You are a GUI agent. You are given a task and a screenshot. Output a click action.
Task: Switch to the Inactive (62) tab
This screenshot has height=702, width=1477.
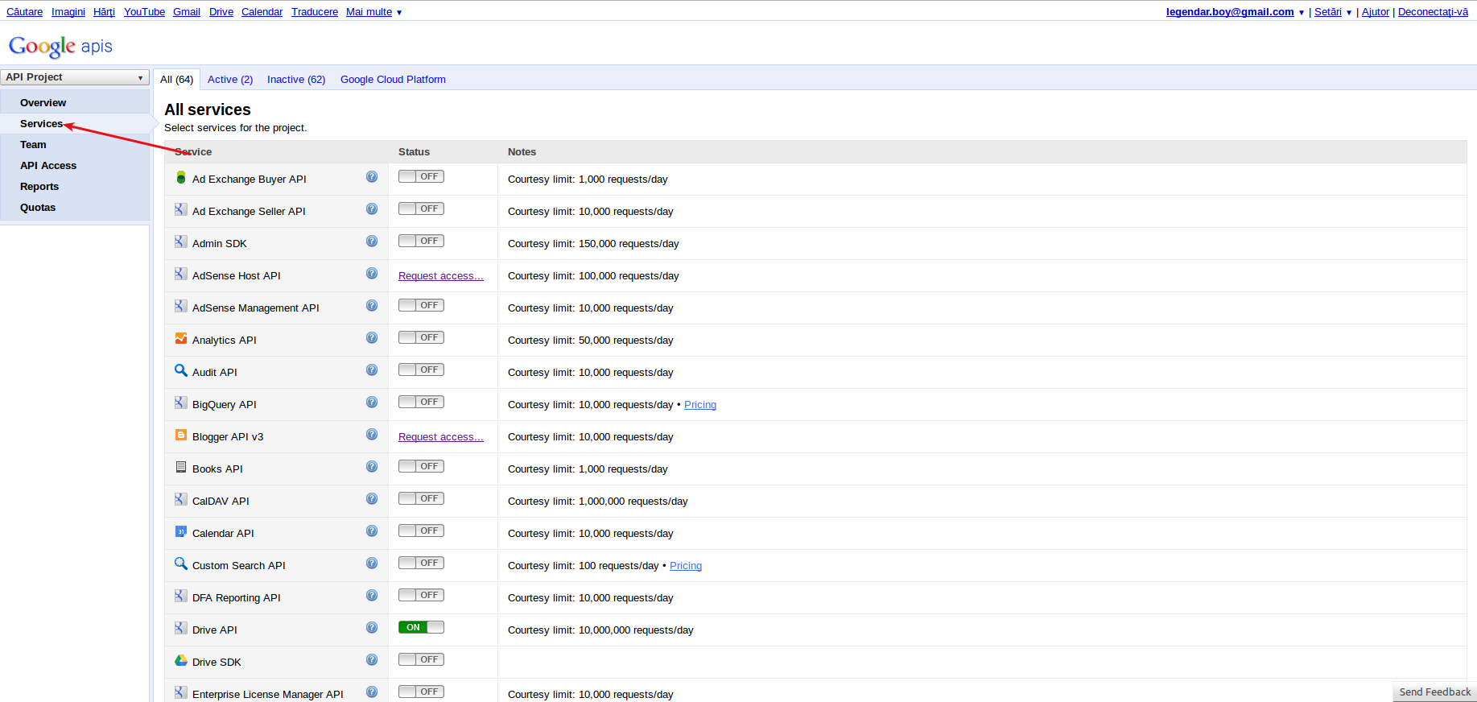(x=296, y=79)
